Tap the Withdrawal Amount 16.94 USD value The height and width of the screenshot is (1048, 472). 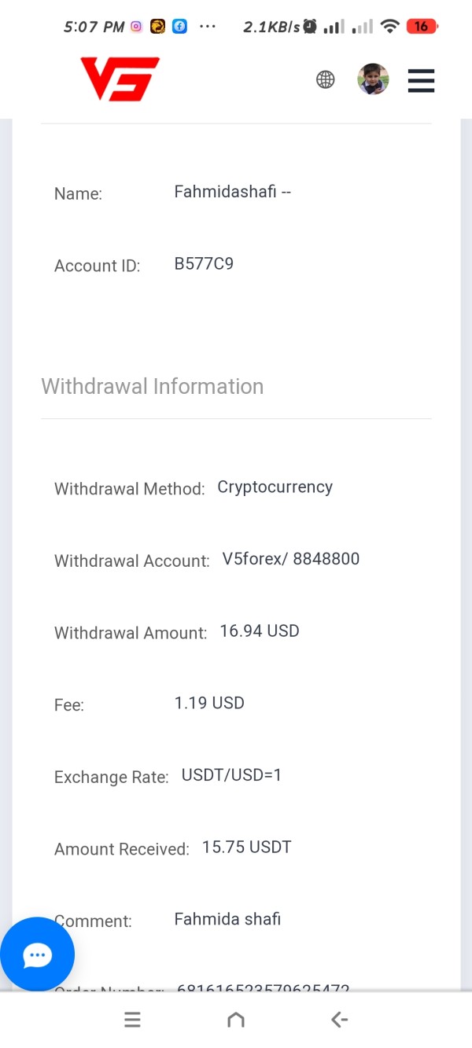[x=260, y=631]
